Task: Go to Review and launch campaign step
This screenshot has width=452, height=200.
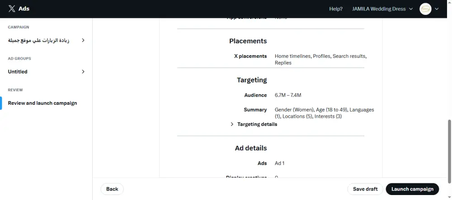Action: pos(42,103)
